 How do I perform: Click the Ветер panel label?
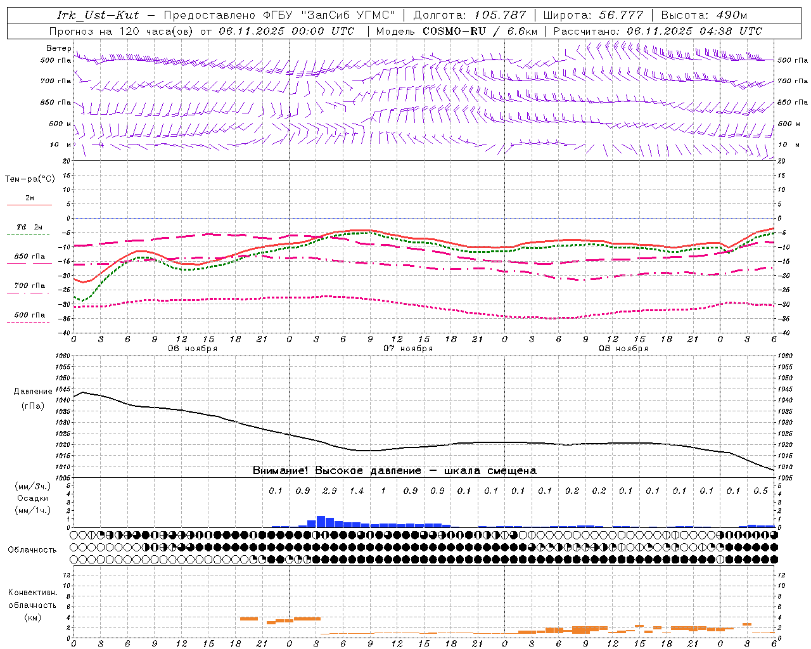point(58,48)
